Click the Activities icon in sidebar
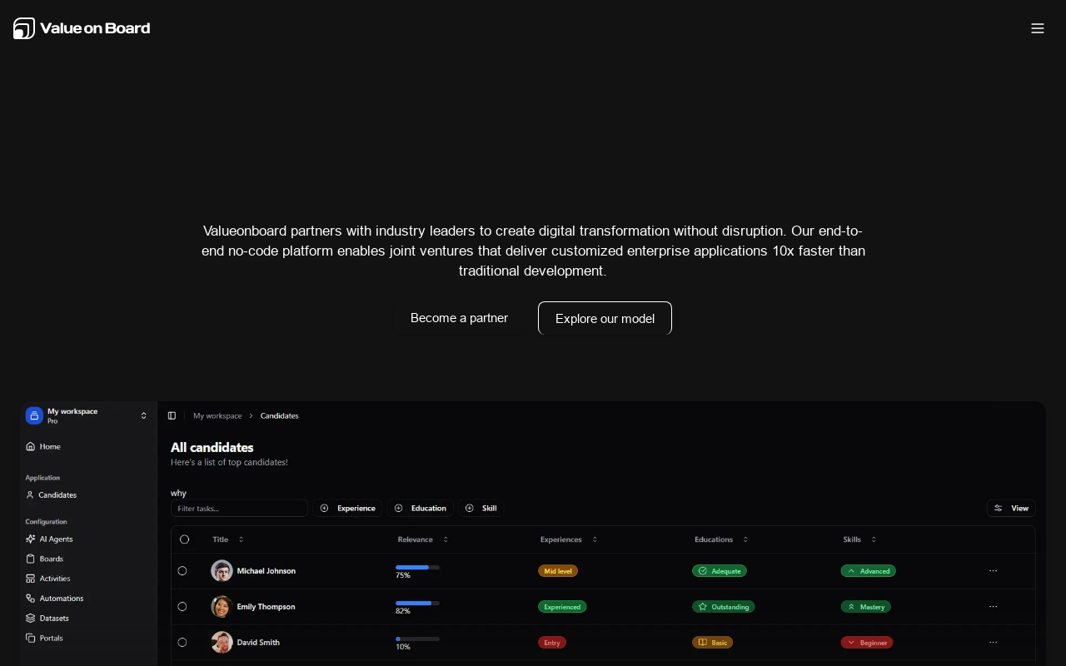 coord(31,579)
